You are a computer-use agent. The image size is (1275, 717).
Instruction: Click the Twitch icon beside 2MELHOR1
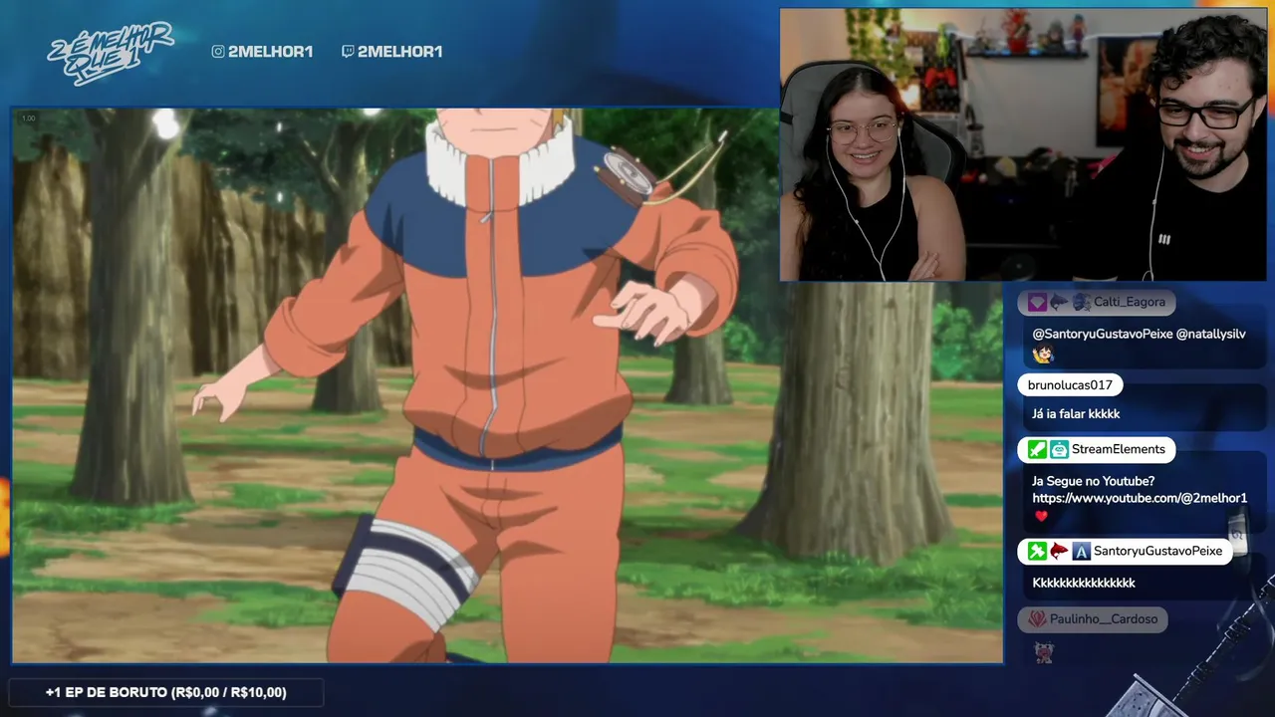(348, 52)
